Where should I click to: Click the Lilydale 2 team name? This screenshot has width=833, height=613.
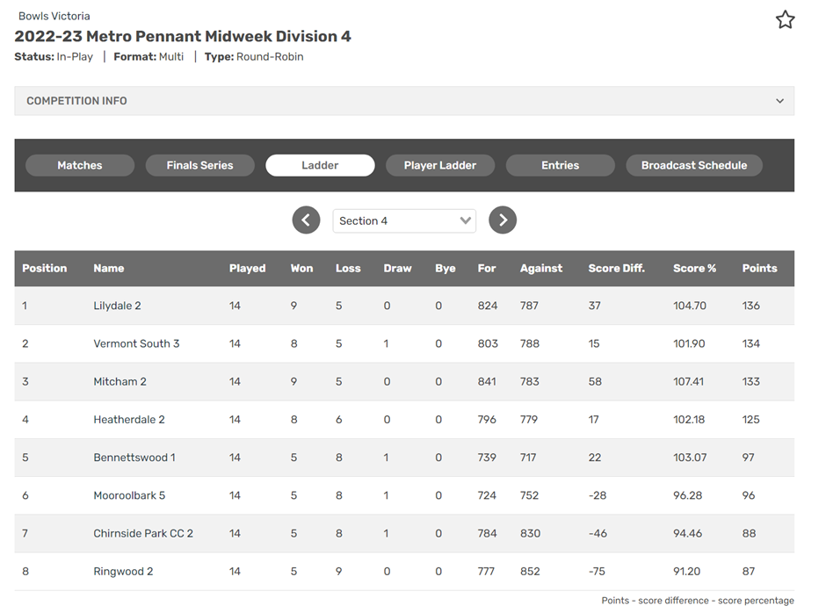[x=117, y=306]
